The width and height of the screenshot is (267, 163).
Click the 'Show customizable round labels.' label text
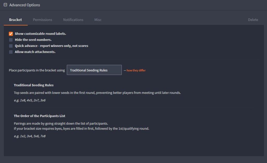(x=40, y=34)
